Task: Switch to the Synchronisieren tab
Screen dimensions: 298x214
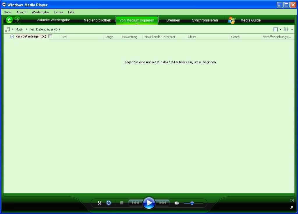Action: point(205,20)
